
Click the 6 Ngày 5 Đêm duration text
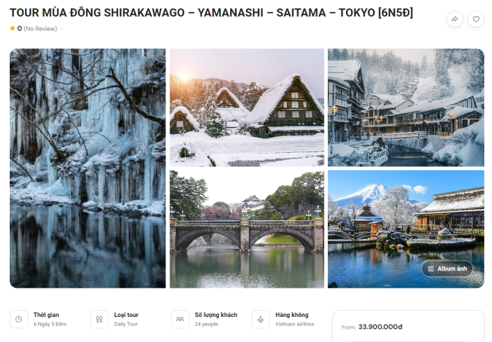[50, 324]
